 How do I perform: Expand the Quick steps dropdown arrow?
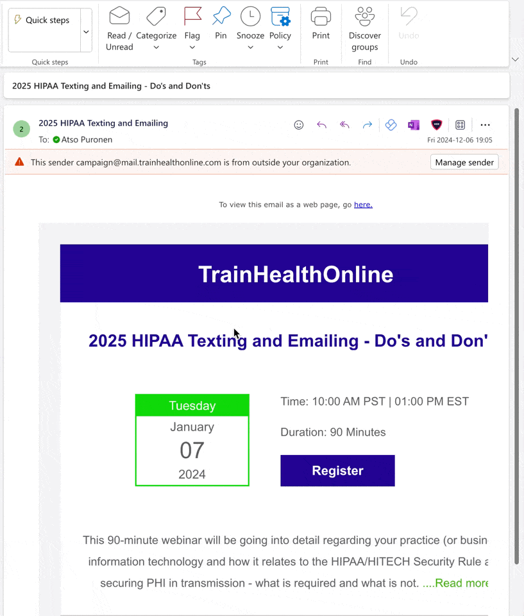pyautogui.click(x=87, y=31)
